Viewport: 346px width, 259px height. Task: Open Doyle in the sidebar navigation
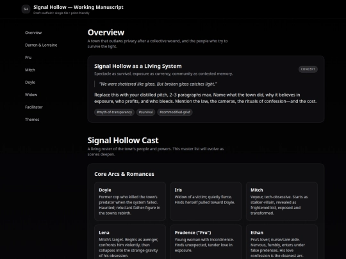click(30, 82)
